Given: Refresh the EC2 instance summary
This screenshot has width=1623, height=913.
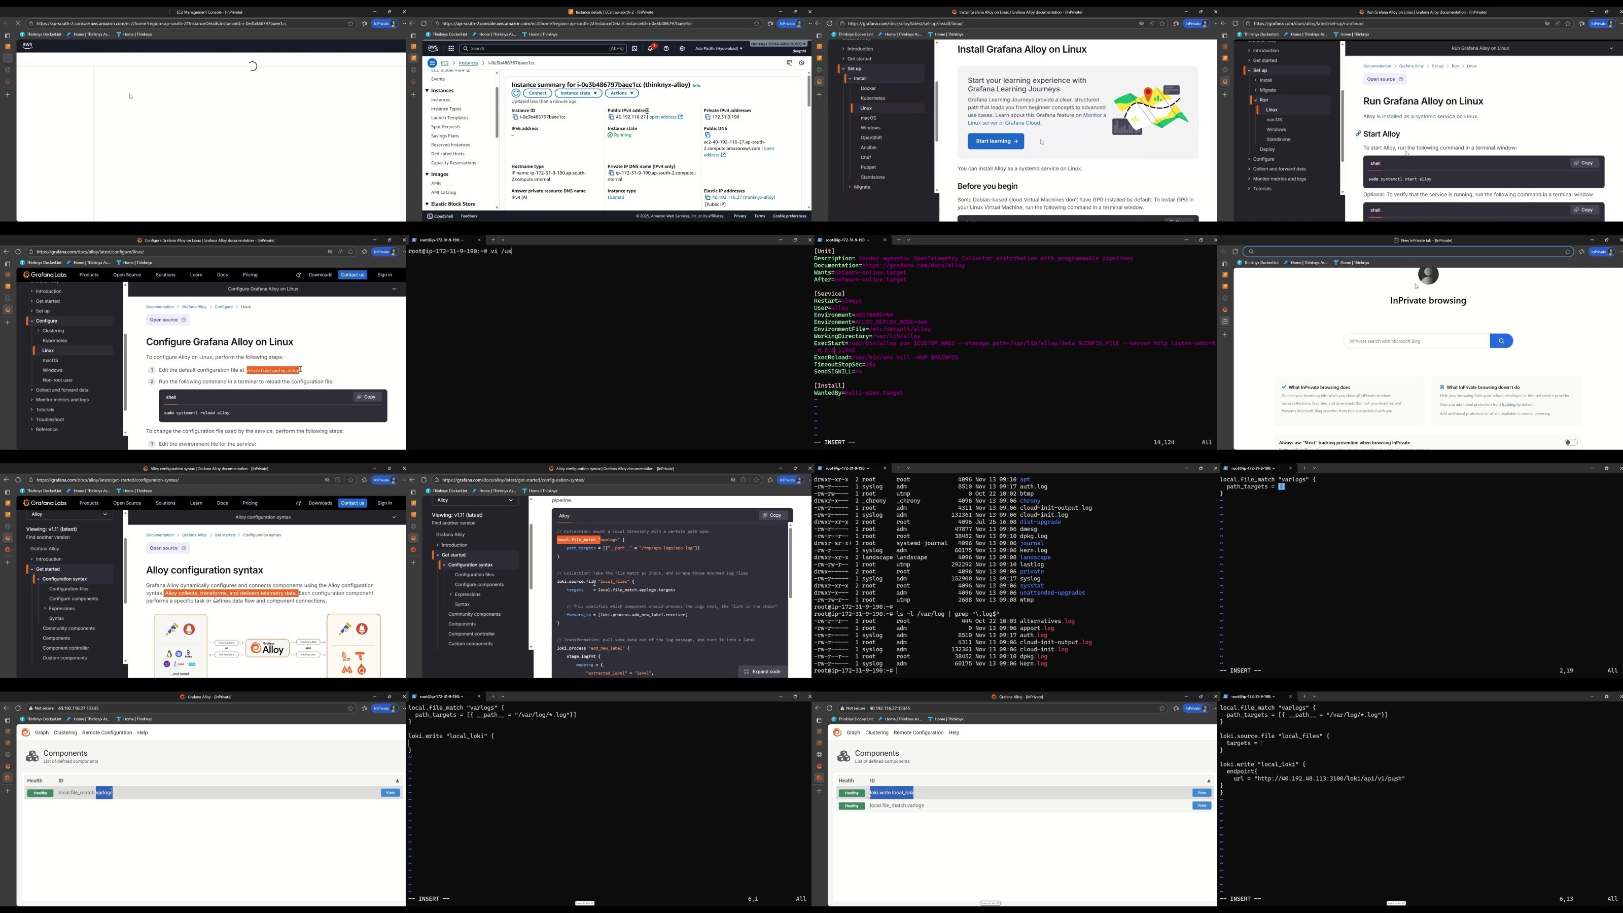Looking at the screenshot, I should tap(516, 93).
